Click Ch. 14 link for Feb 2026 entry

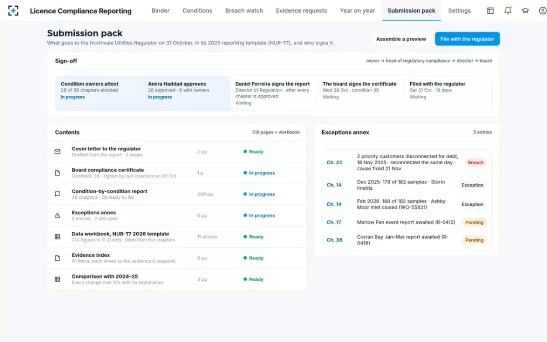pyautogui.click(x=334, y=204)
